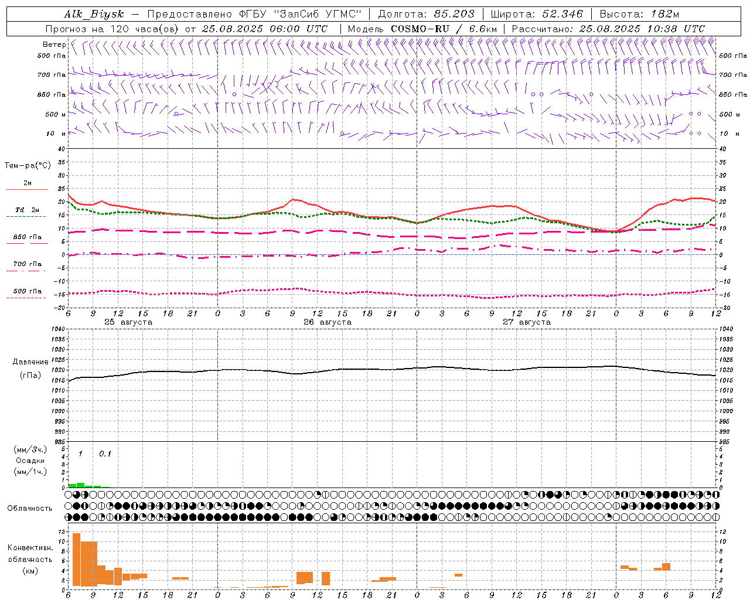
Task: Click the "26 августа" date label
Action: (x=328, y=322)
